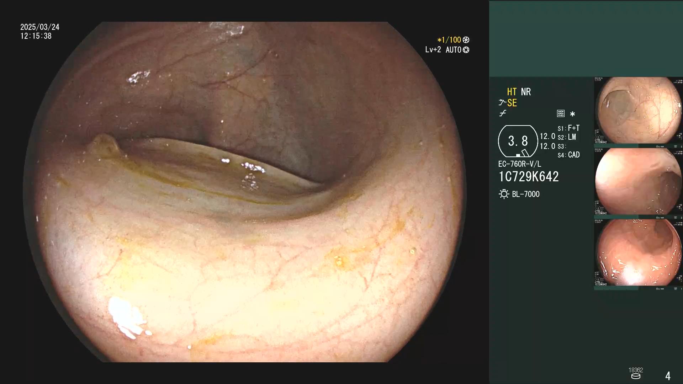Click the NR indicator label

click(526, 92)
